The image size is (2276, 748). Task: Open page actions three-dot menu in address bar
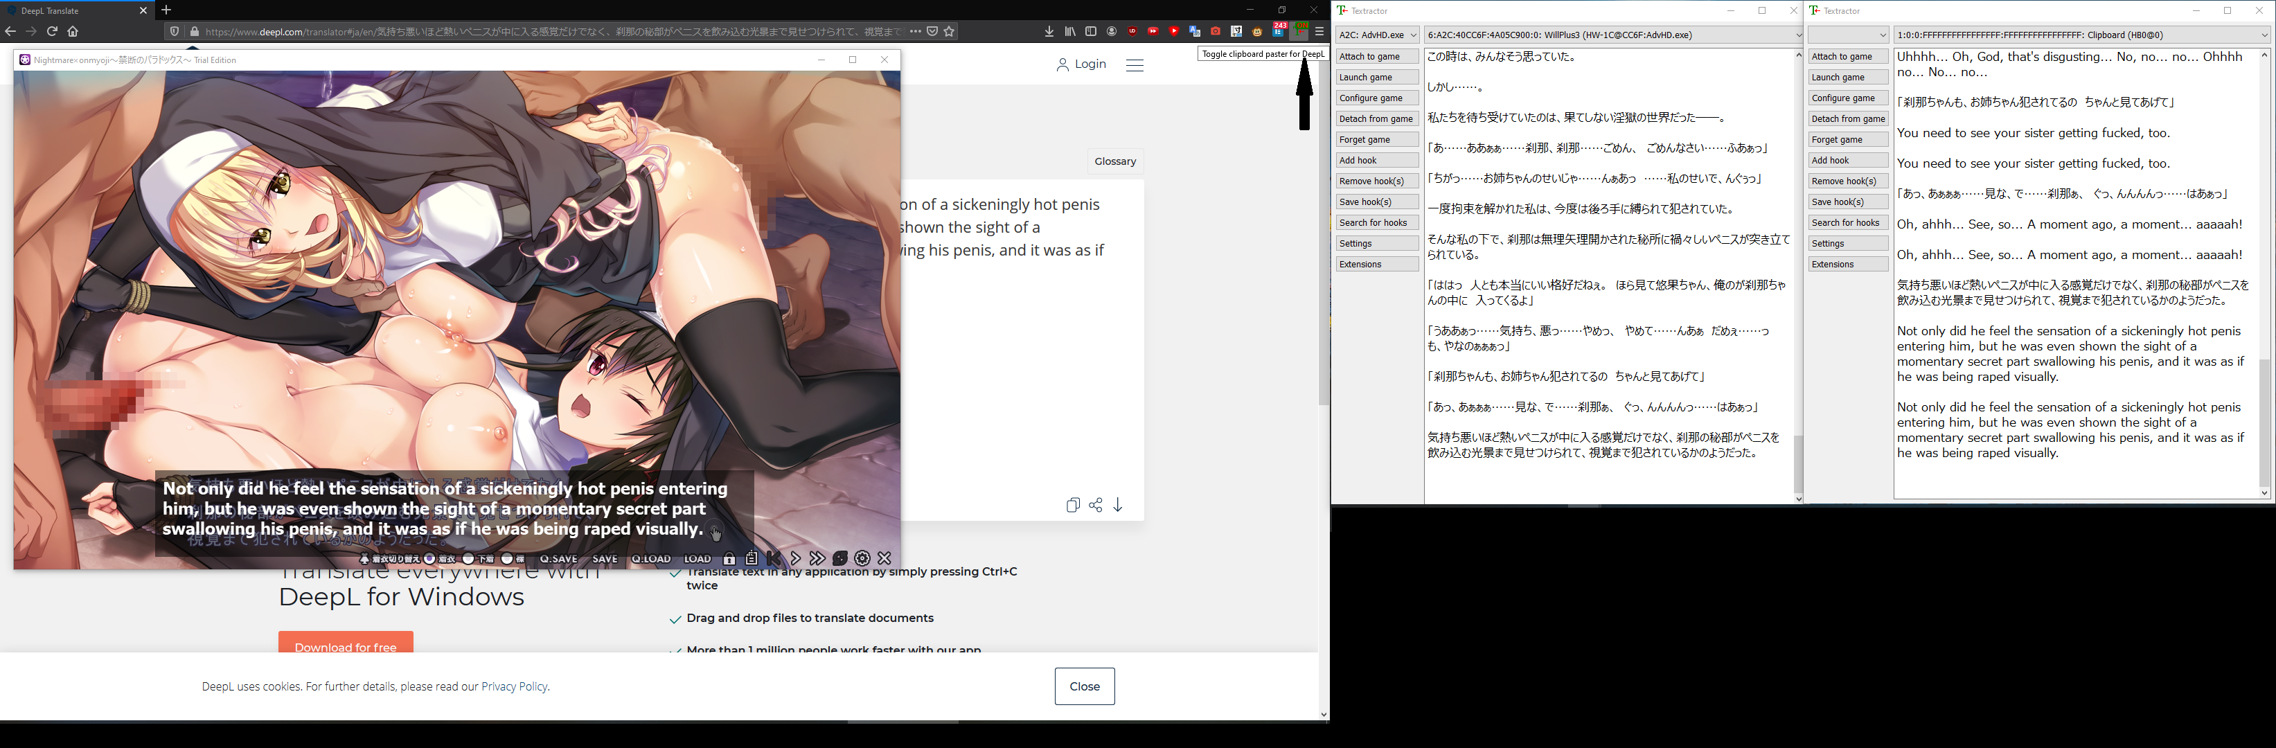coord(916,31)
